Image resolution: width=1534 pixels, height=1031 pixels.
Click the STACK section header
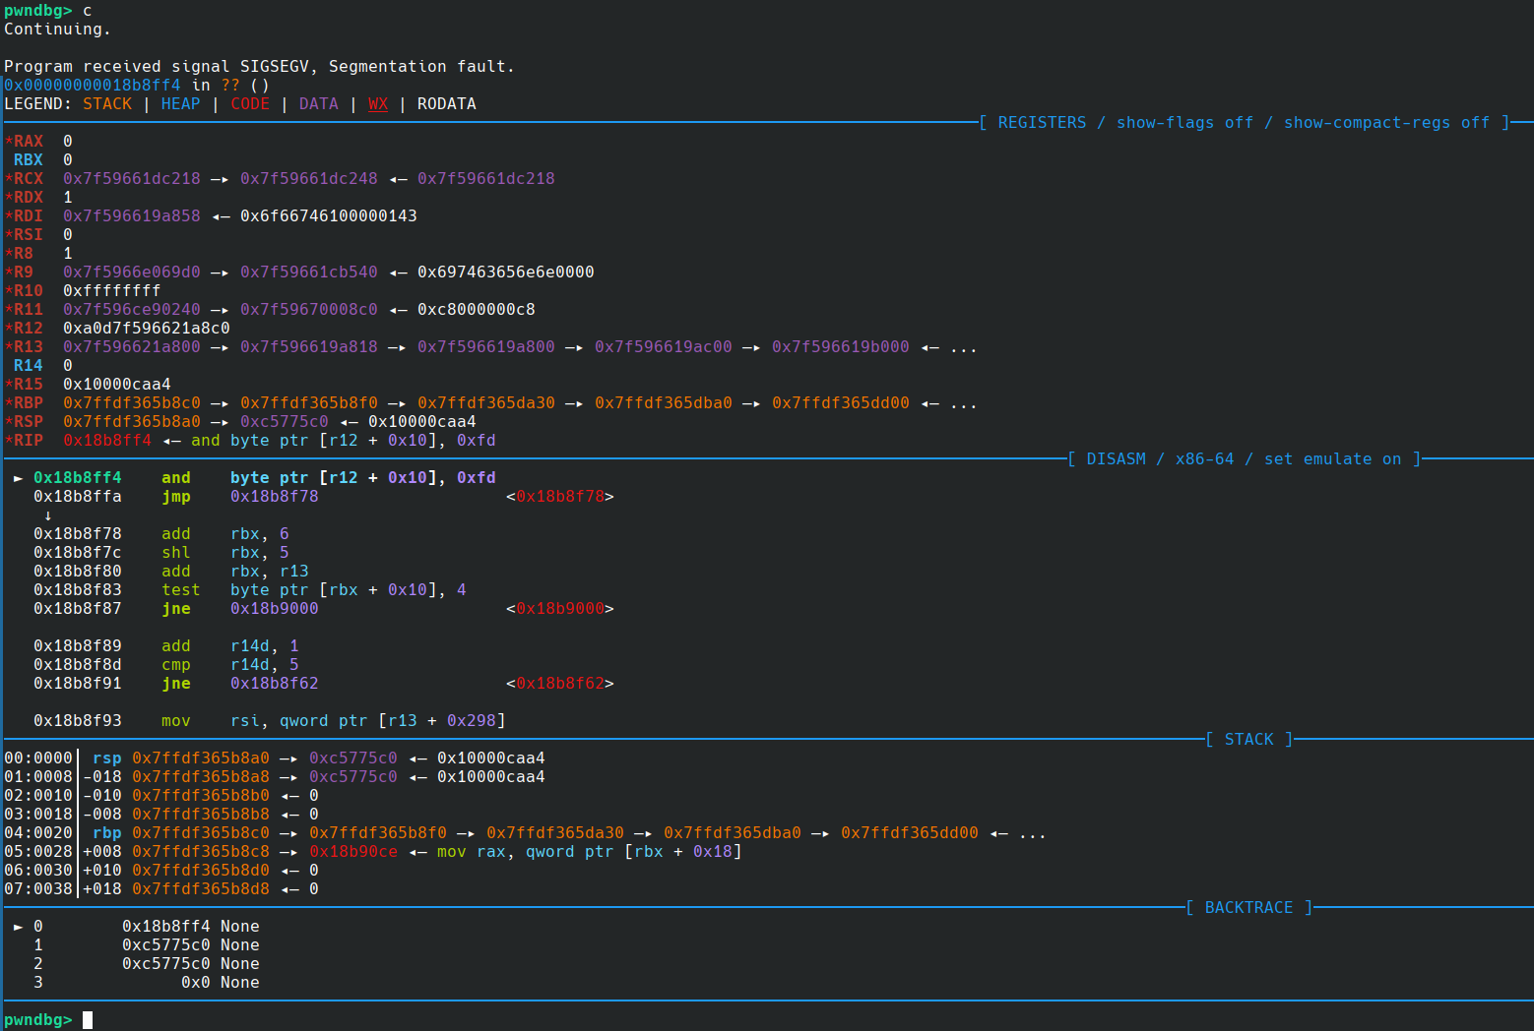point(1248,740)
